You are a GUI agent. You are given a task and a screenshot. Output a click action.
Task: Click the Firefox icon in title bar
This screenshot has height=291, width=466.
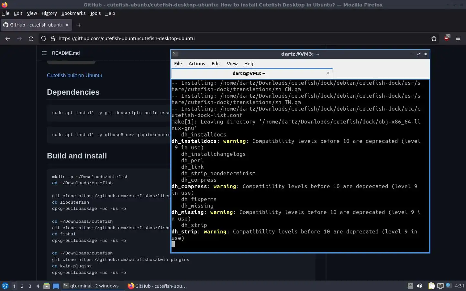click(5, 5)
